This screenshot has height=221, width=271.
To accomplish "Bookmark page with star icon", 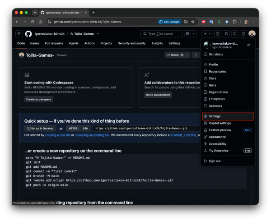I will click(x=193, y=22).
